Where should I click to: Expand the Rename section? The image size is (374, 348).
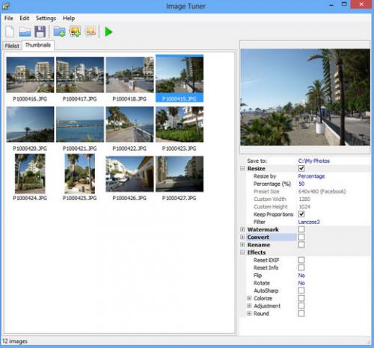click(x=242, y=245)
